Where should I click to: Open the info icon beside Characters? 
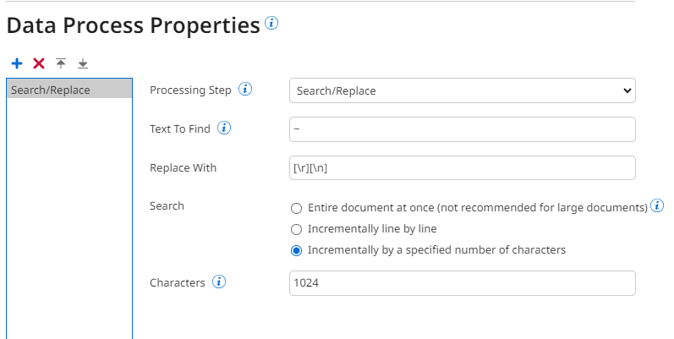point(219,282)
